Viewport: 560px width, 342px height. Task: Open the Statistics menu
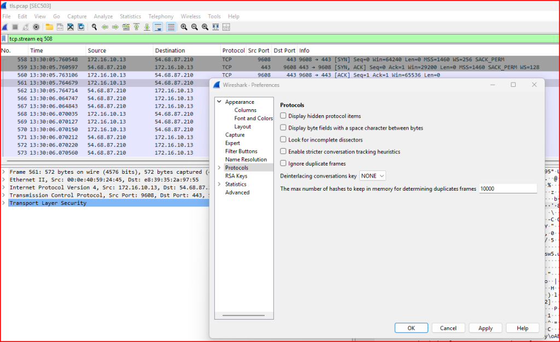pos(130,16)
